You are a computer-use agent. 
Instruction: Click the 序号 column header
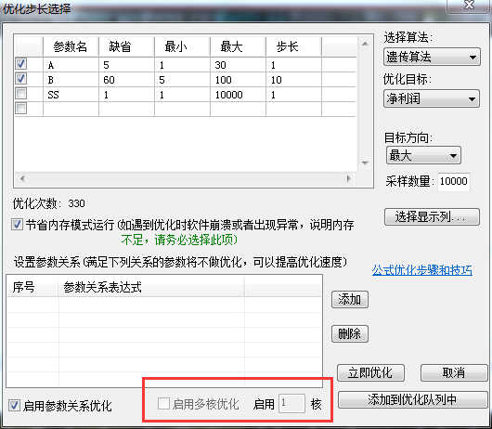pos(32,287)
